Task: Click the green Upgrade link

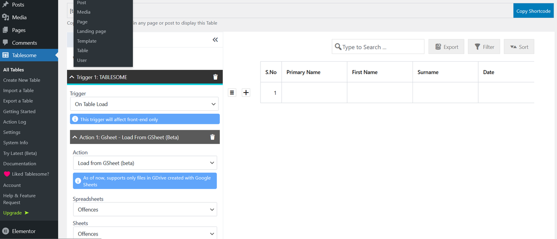Action: coord(16,213)
